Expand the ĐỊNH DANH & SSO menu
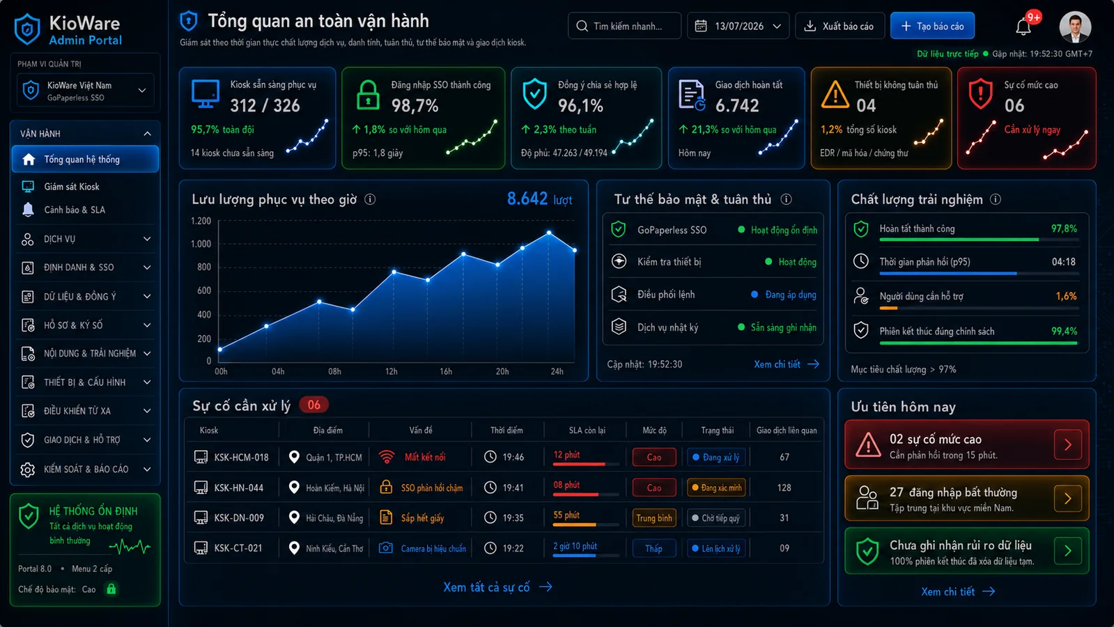This screenshot has height=627, width=1114. (85, 268)
